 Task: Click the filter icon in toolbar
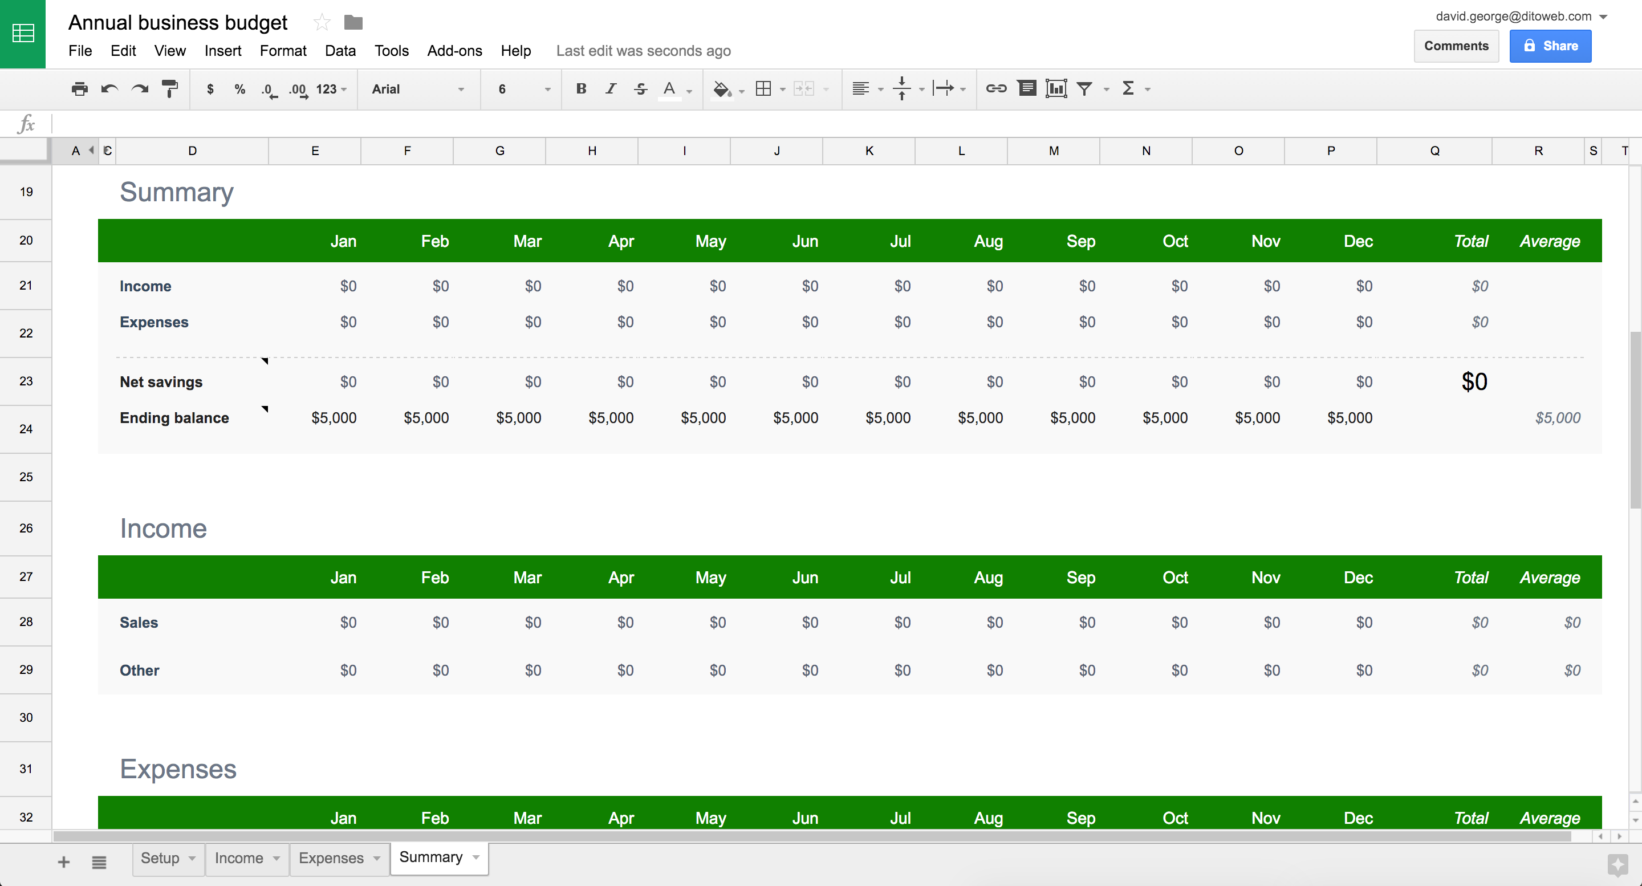1087,88
